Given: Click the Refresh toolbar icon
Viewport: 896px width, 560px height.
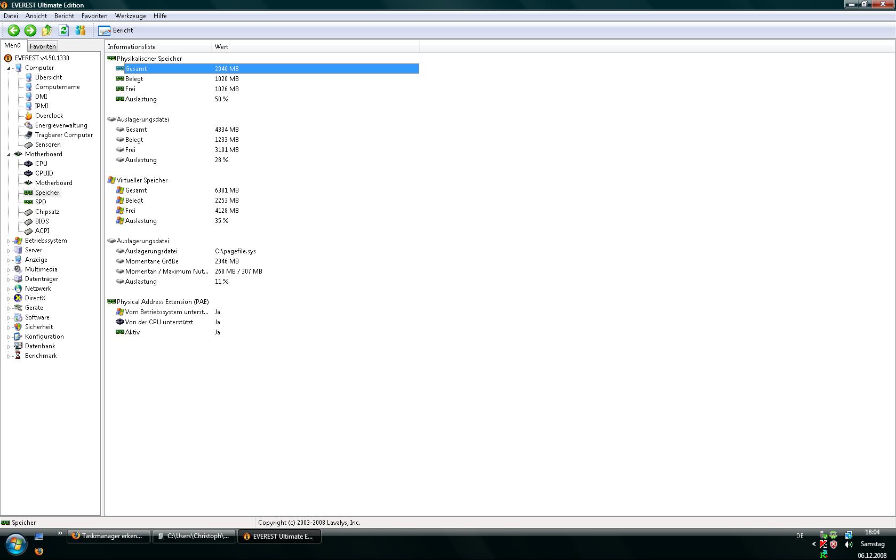Looking at the screenshot, I should coord(64,30).
